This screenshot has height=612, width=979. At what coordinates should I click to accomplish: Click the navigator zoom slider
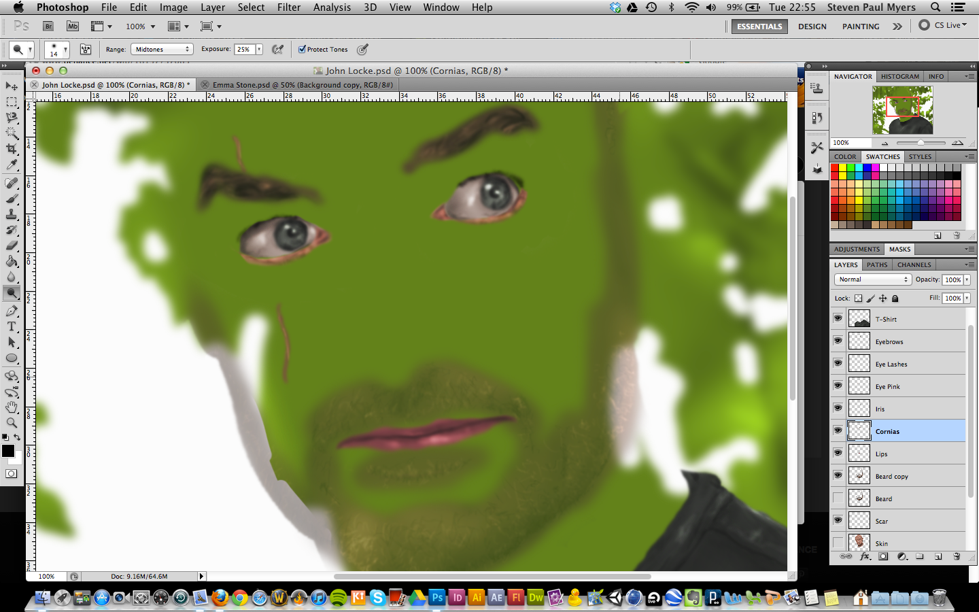pyautogui.click(x=921, y=143)
